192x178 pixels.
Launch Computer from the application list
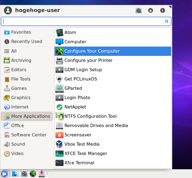[113, 42]
